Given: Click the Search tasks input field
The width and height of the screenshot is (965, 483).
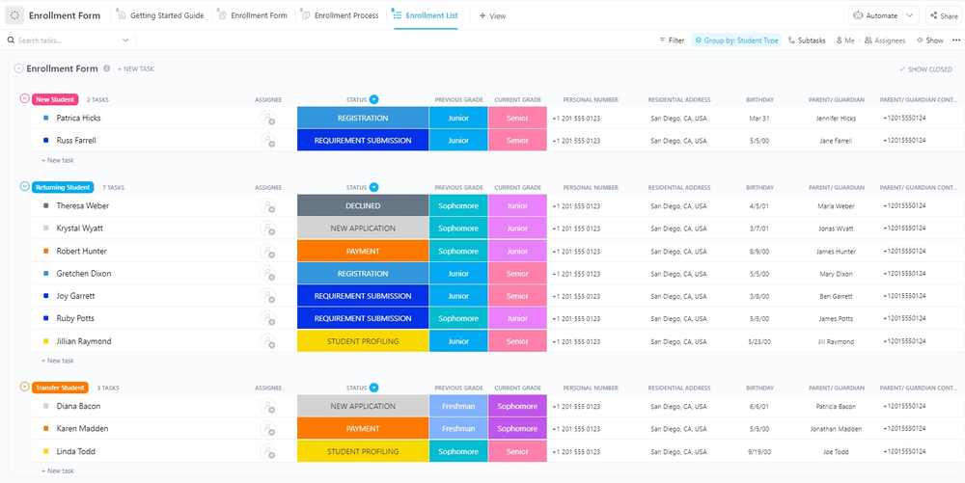Looking at the screenshot, I should coord(68,40).
